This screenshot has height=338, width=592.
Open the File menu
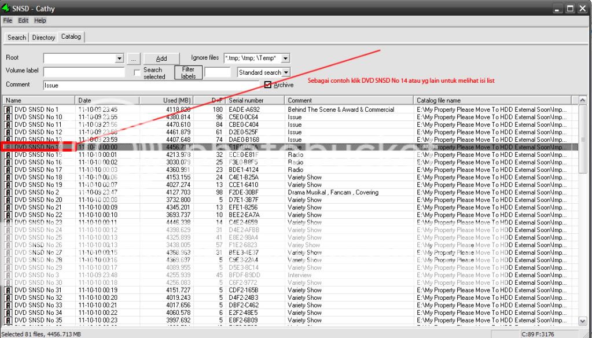[x=8, y=20]
